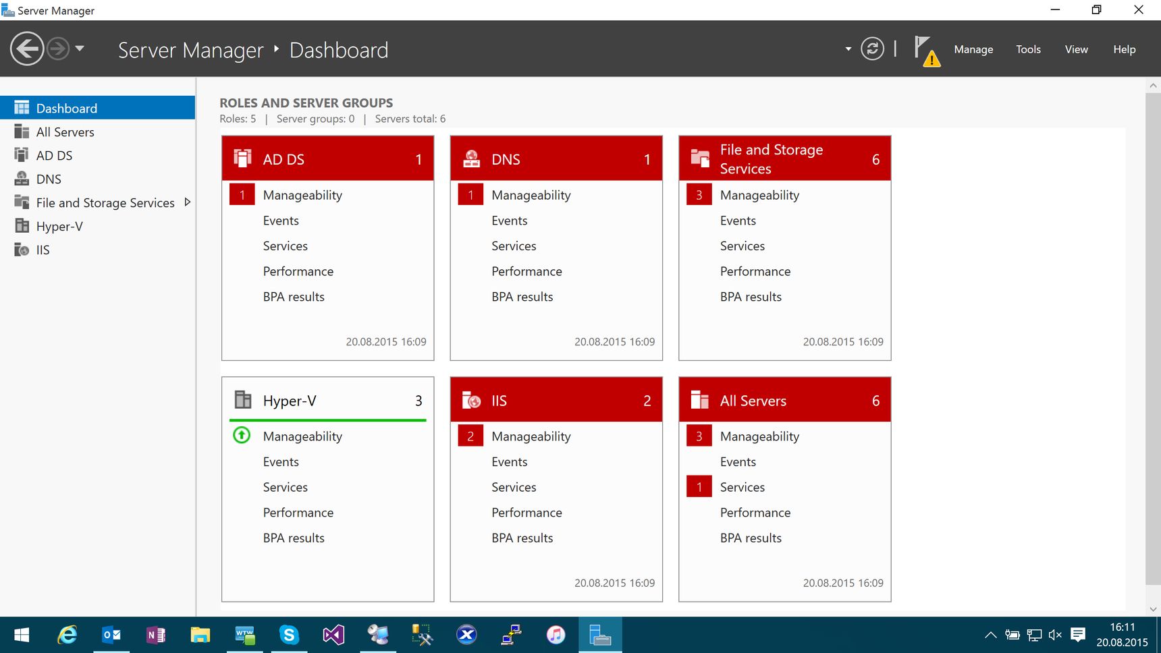1161x653 pixels.
Task: Select IIS in the sidebar
Action: coord(98,250)
